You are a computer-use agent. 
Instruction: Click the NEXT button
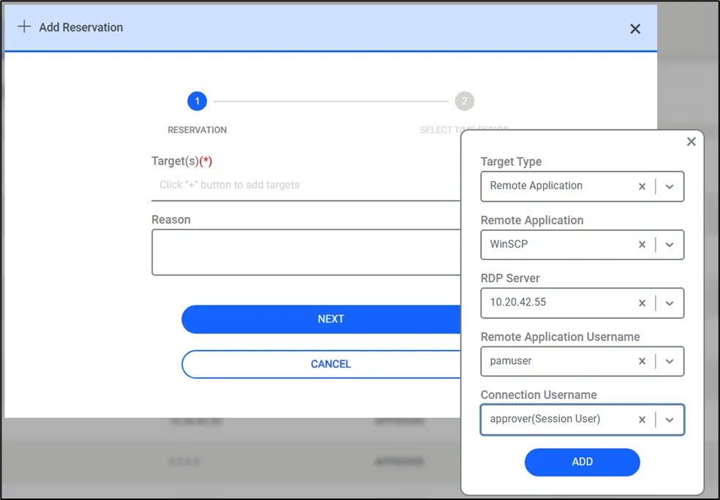(321, 319)
